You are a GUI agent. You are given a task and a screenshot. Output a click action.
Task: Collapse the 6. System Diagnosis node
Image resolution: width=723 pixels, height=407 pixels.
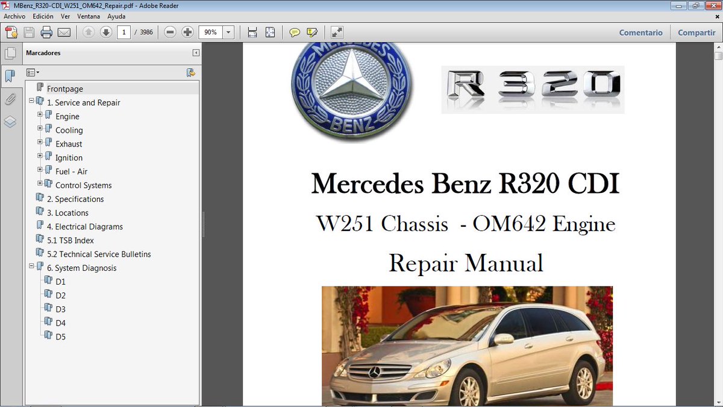point(31,266)
